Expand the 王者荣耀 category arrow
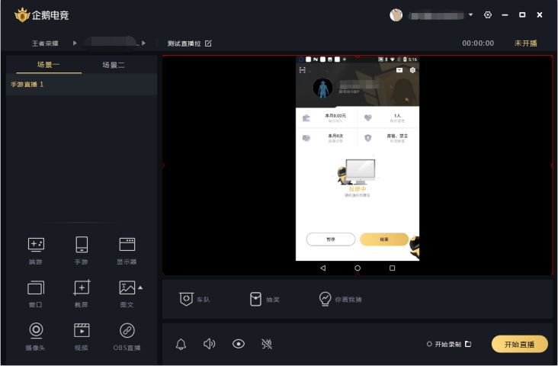The image size is (558, 366). pyautogui.click(x=75, y=43)
